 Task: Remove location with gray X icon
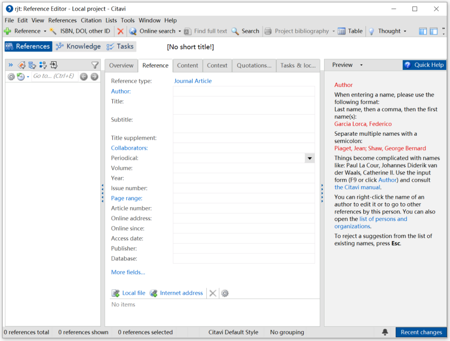coord(212,293)
